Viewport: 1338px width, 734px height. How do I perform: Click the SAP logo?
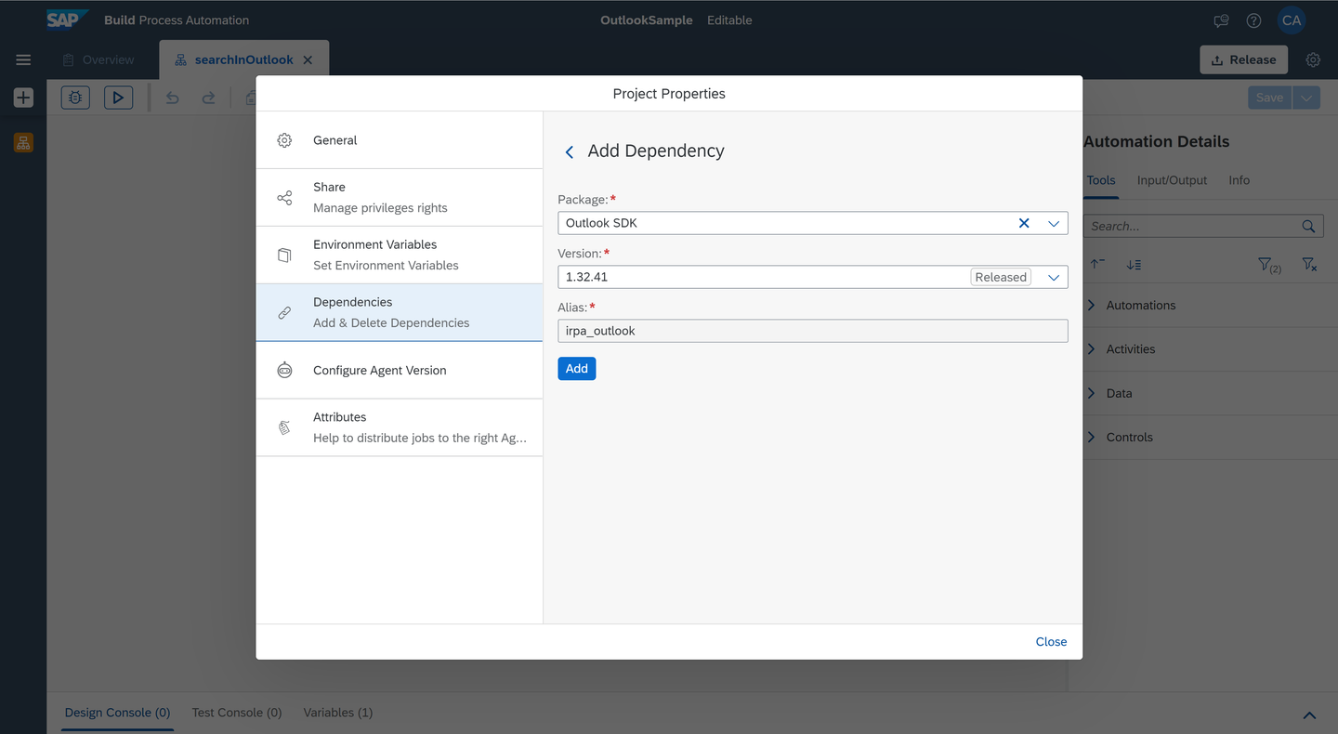click(68, 19)
